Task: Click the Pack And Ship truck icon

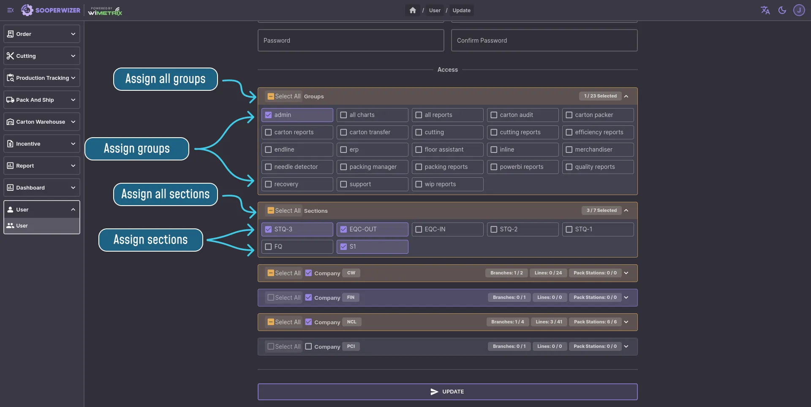Action: point(11,100)
